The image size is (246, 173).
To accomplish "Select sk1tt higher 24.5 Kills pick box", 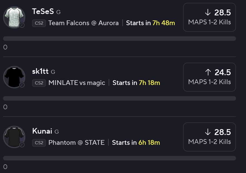I will (210, 77).
